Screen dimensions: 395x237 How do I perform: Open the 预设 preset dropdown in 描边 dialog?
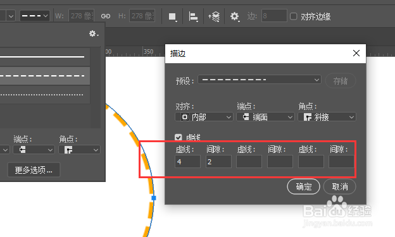coord(260,80)
